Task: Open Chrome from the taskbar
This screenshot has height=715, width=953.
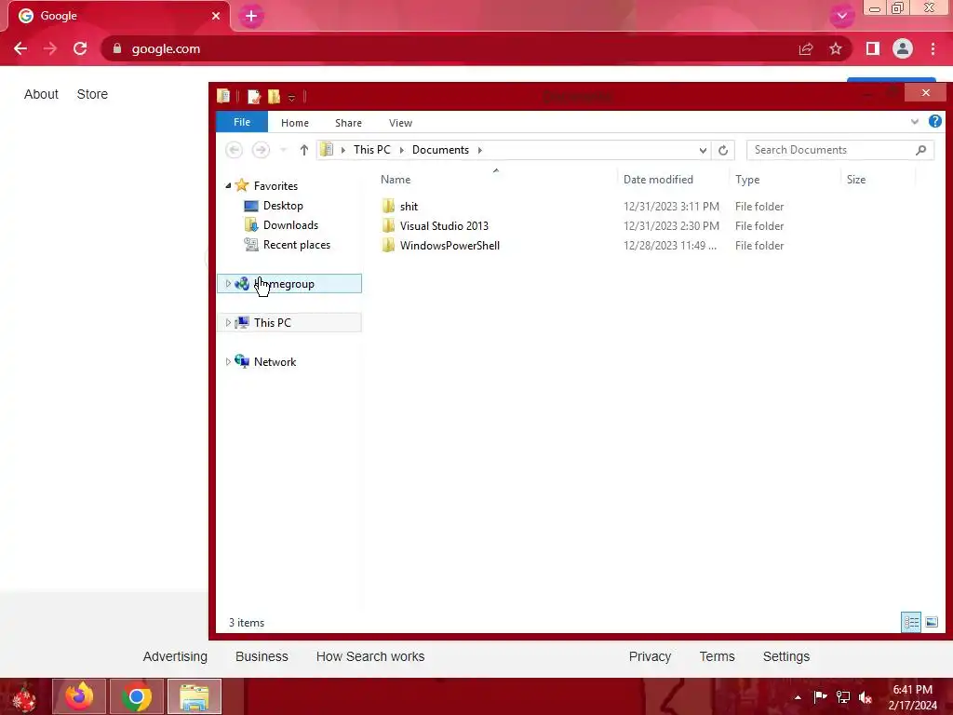Action: pos(137,696)
